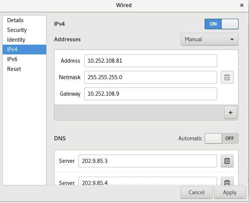Edit the Gateway field 10.252.108.9
The image size is (249, 203).
(x=151, y=94)
